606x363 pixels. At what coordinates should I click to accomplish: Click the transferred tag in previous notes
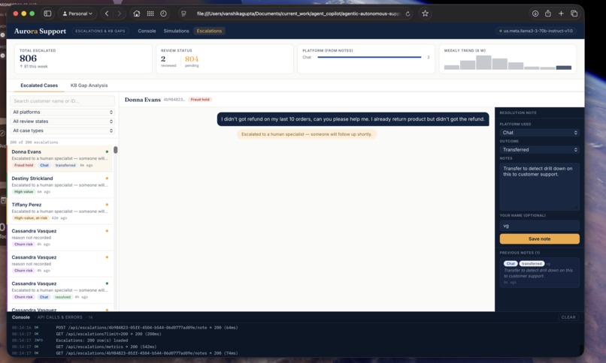(x=532, y=263)
